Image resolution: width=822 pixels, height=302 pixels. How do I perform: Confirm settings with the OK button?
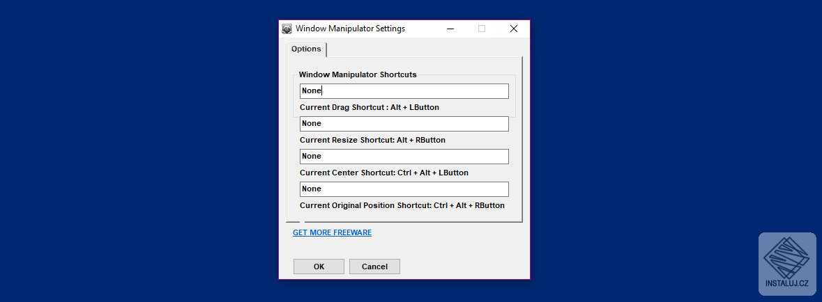pyautogui.click(x=319, y=267)
